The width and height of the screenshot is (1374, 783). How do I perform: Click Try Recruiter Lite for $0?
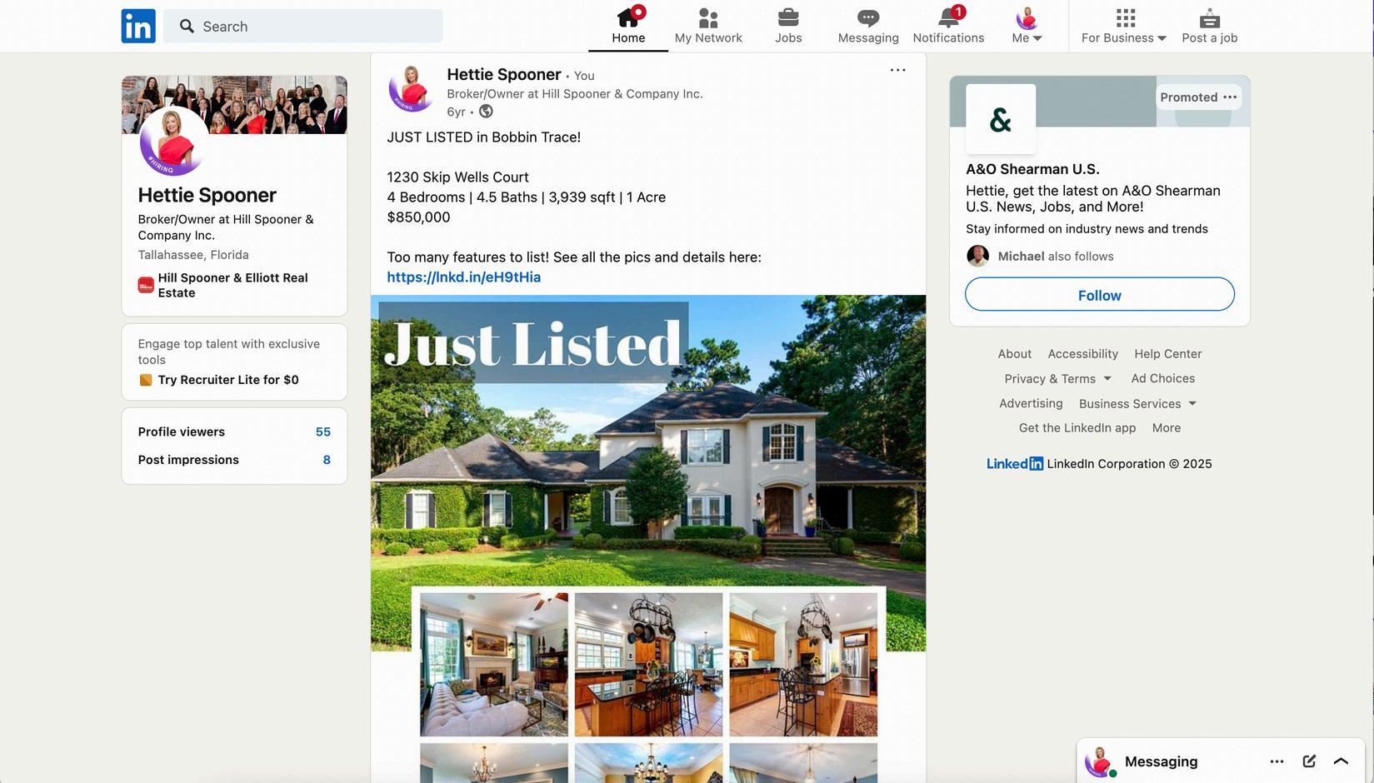(x=228, y=380)
